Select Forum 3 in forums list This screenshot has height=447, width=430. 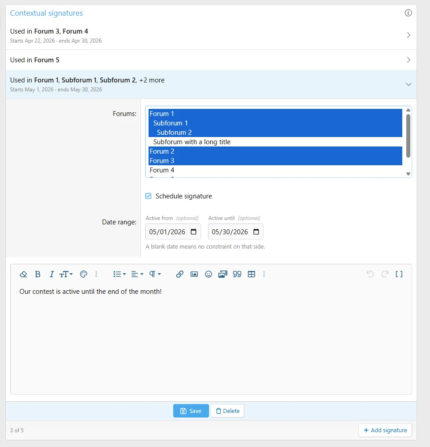[x=275, y=160]
